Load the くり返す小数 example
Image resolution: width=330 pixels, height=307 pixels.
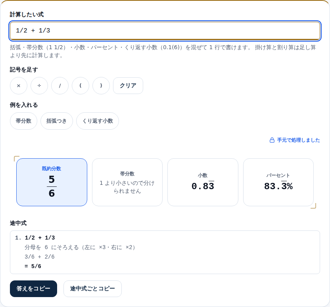tap(98, 121)
